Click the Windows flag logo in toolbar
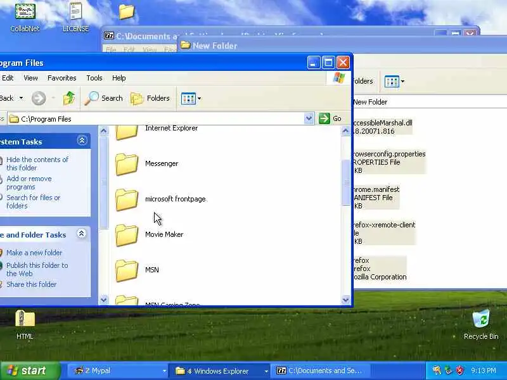Screen dimensions: 507x380 coord(338,78)
